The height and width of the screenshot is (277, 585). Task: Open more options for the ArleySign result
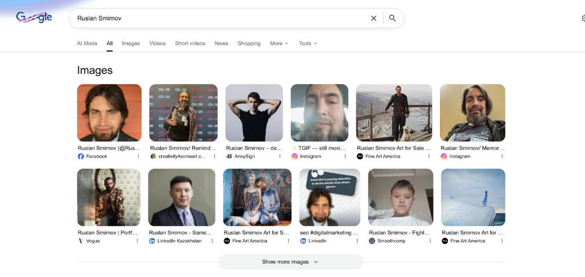[280, 156]
